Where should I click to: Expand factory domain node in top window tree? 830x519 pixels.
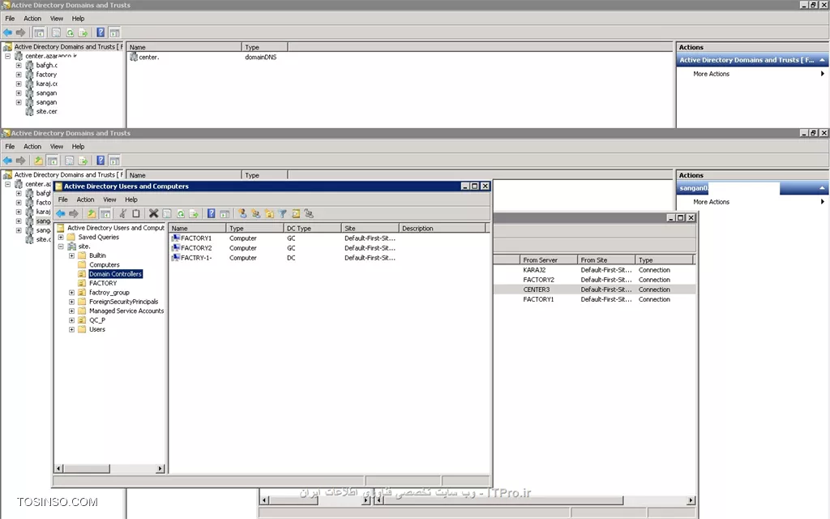(19, 75)
